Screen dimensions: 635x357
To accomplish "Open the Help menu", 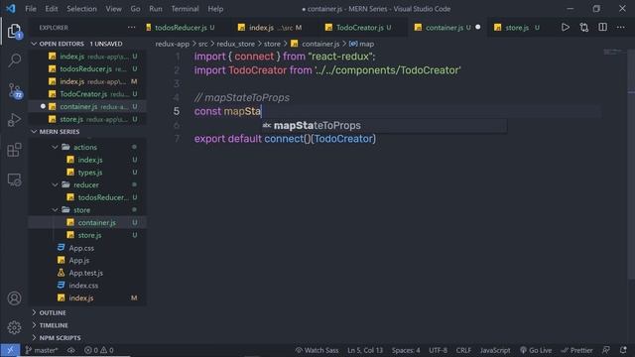I will coord(215,9).
